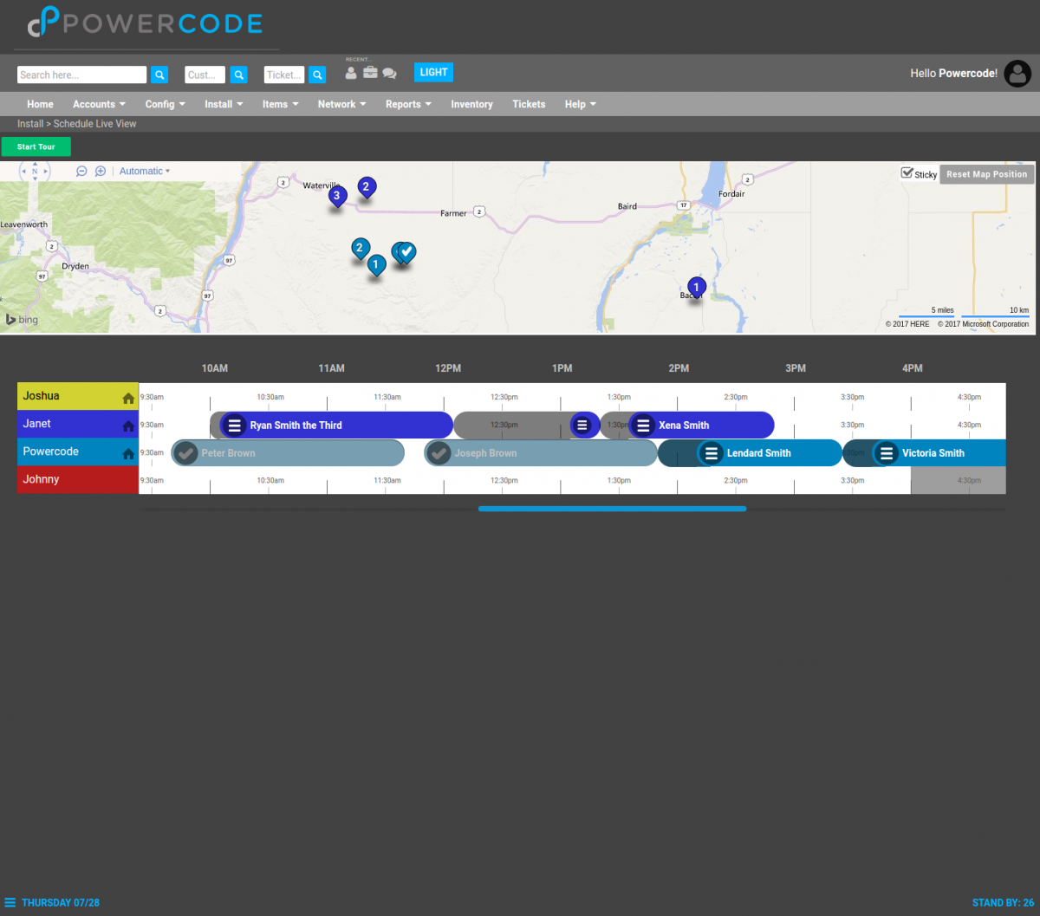The height and width of the screenshot is (916, 1040).
Task: Click the hamburger icon on Lendard Smith's appointment
Action: coord(712,452)
